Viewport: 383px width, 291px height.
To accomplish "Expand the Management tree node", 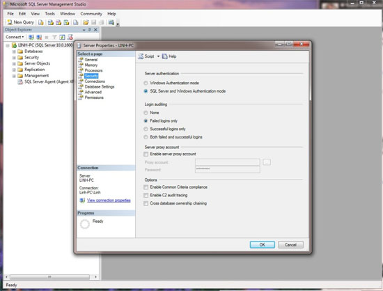I will coord(14,76).
